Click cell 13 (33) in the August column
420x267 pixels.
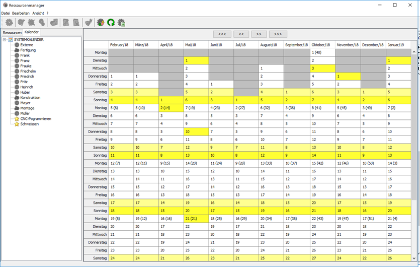click(271, 163)
